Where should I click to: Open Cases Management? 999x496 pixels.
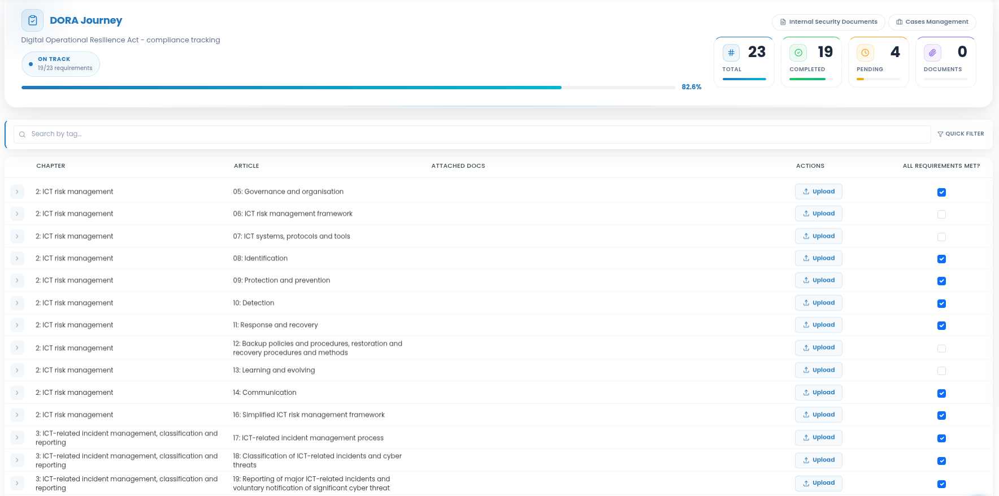(x=932, y=22)
